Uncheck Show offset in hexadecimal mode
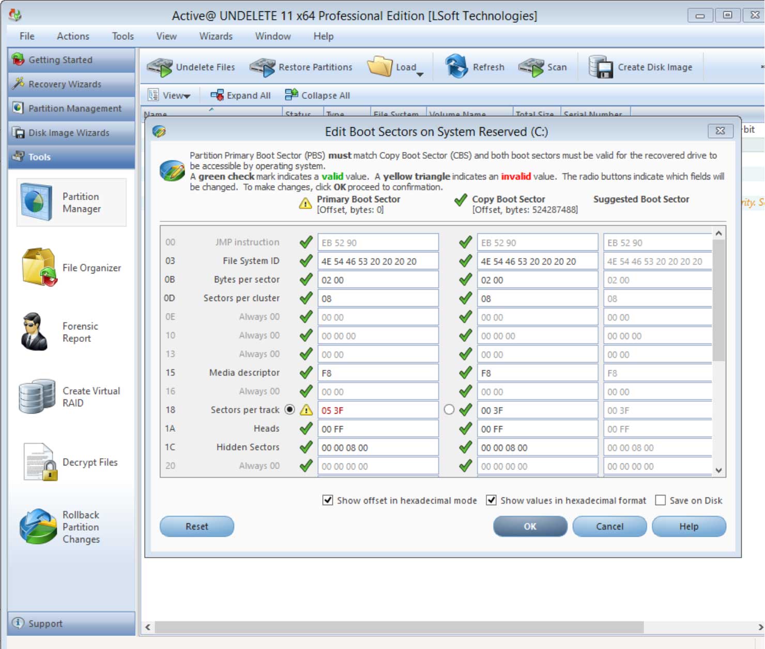Viewport: 765px width, 649px height. click(x=328, y=500)
